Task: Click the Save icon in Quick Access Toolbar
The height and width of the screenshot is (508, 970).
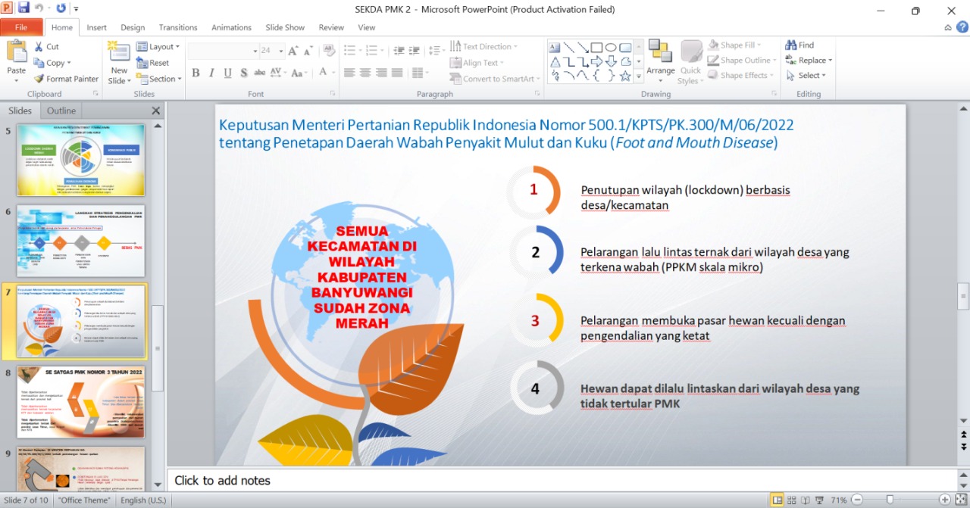Action: coord(23,8)
